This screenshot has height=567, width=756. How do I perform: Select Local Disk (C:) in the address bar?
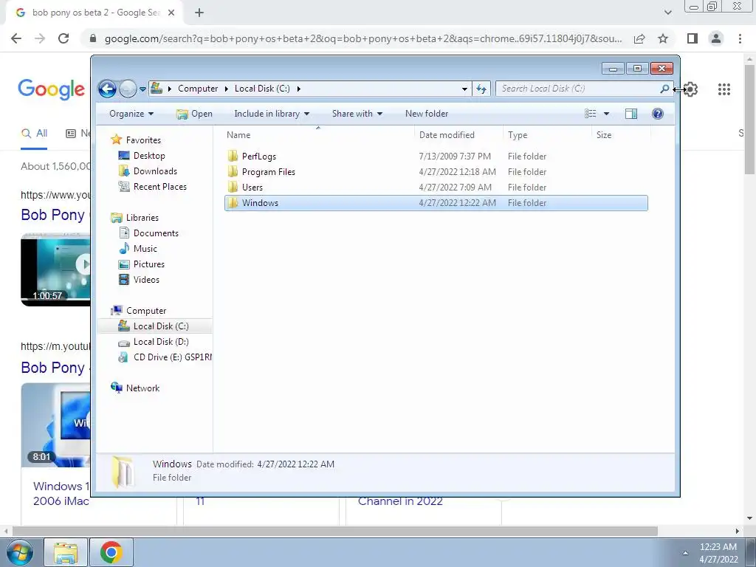pyautogui.click(x=262, y=89)
